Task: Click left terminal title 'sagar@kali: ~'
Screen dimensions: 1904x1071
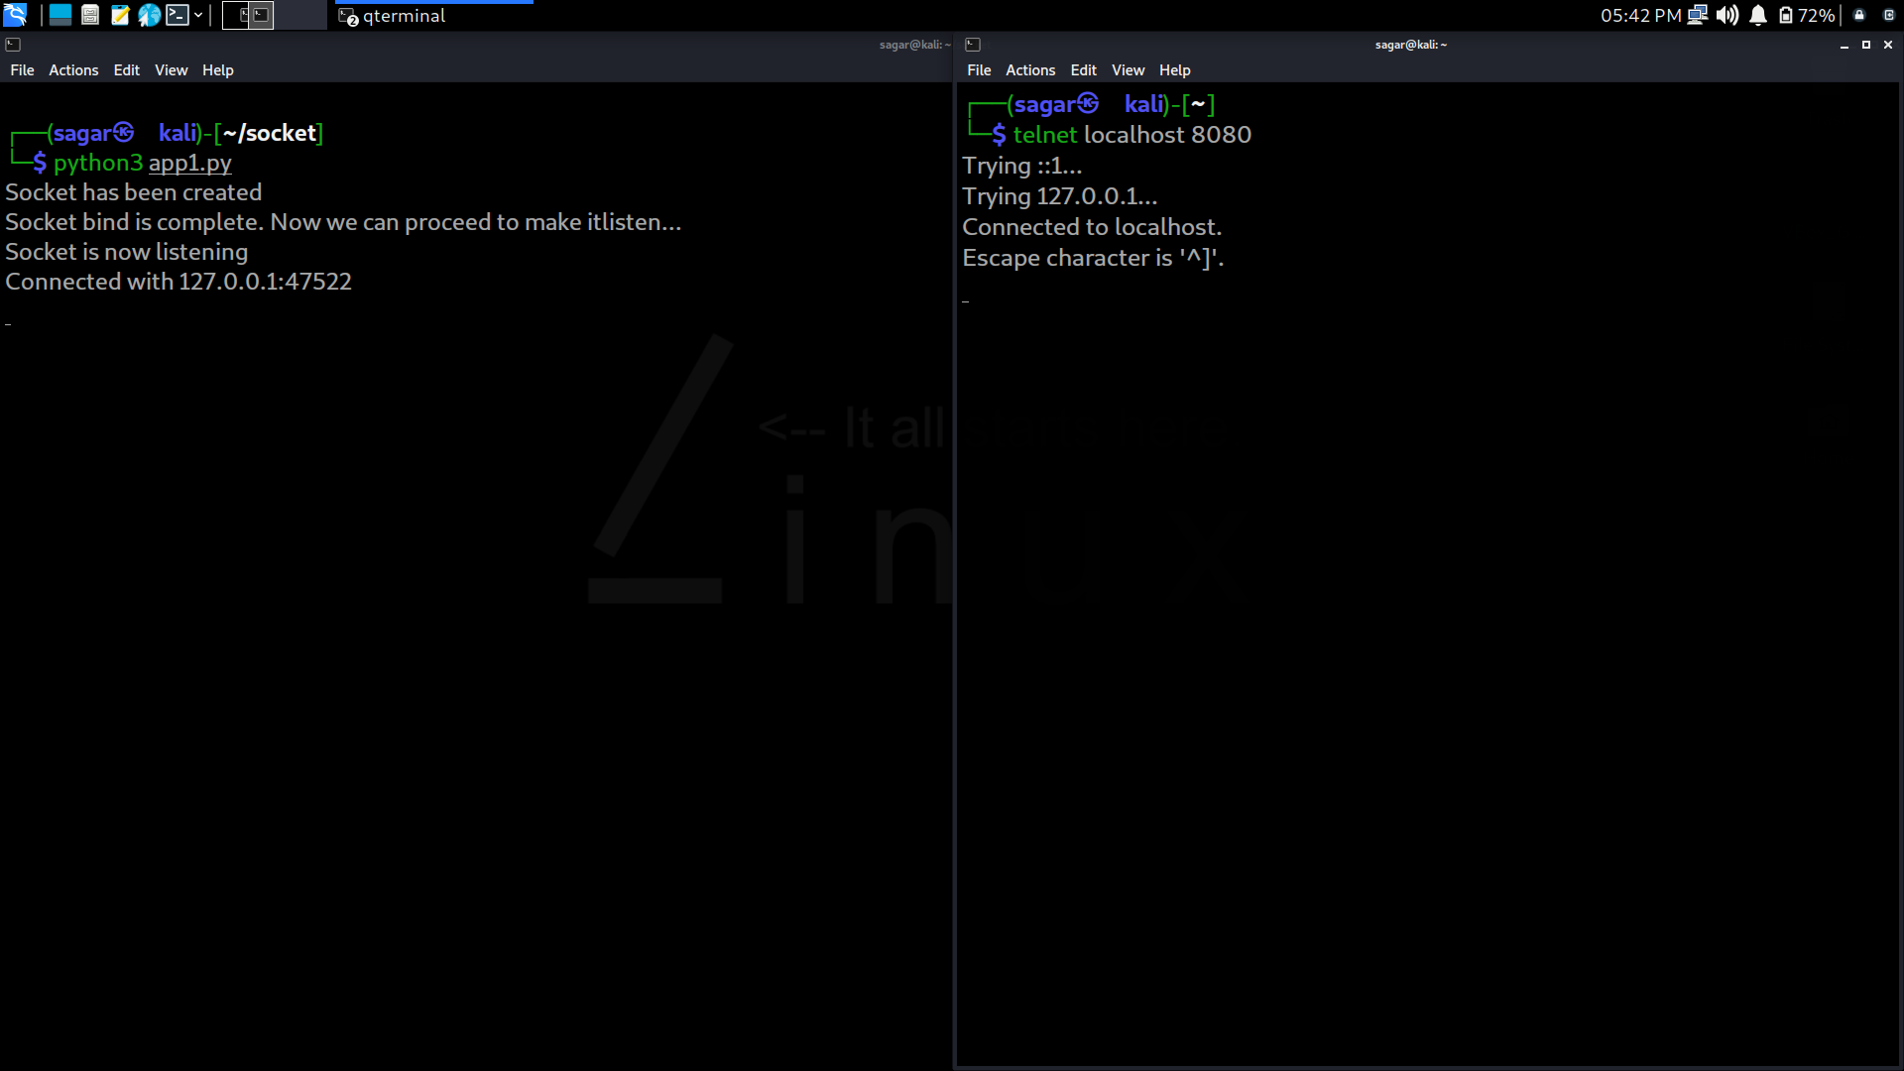Action: tap(914, 45)
